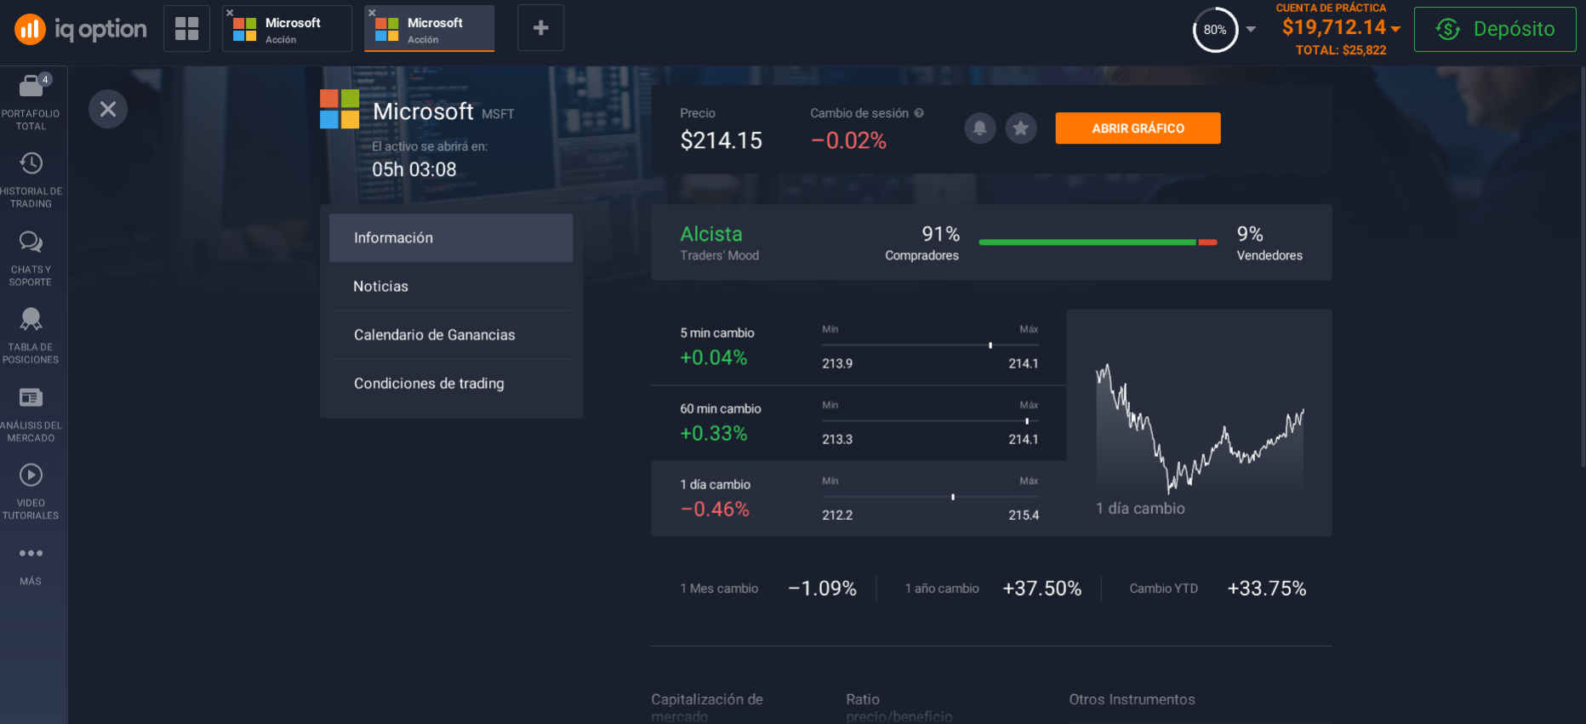
Task: Expand the dropdown arrow beside 80%
Action: click(1251, 29)
